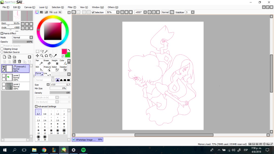
Task: Choose the Deselect pen tool
Action: [63, 69]
